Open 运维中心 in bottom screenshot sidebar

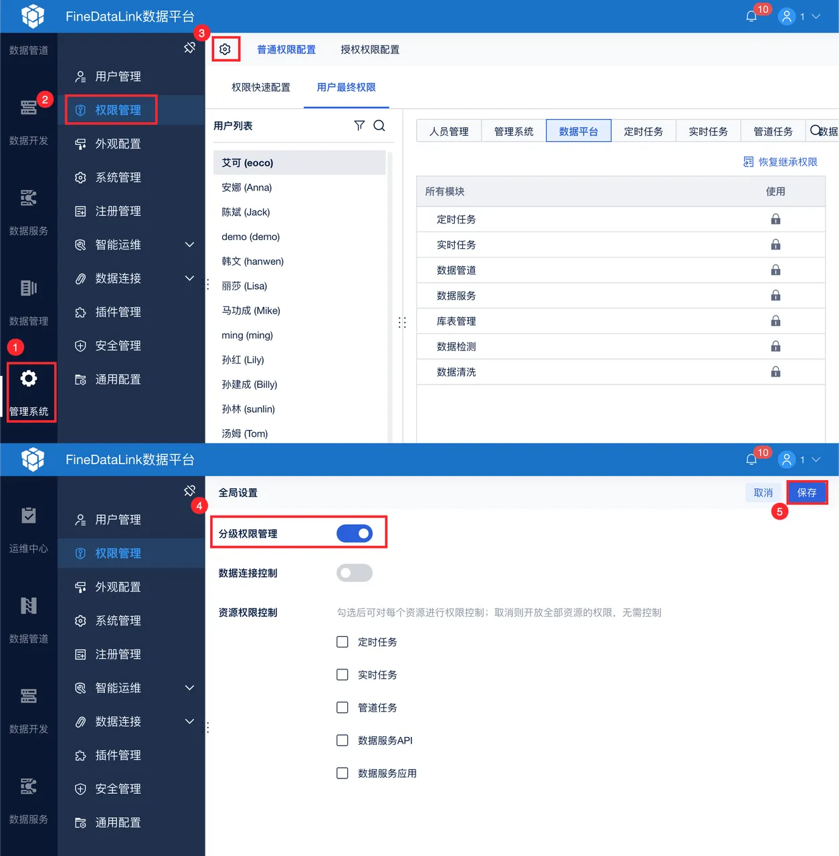(29, 530)
